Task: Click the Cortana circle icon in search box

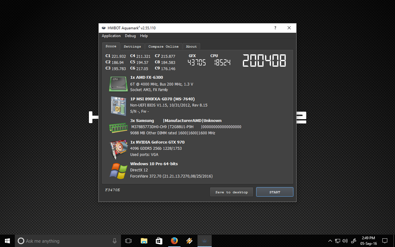Action: [21, 241]
